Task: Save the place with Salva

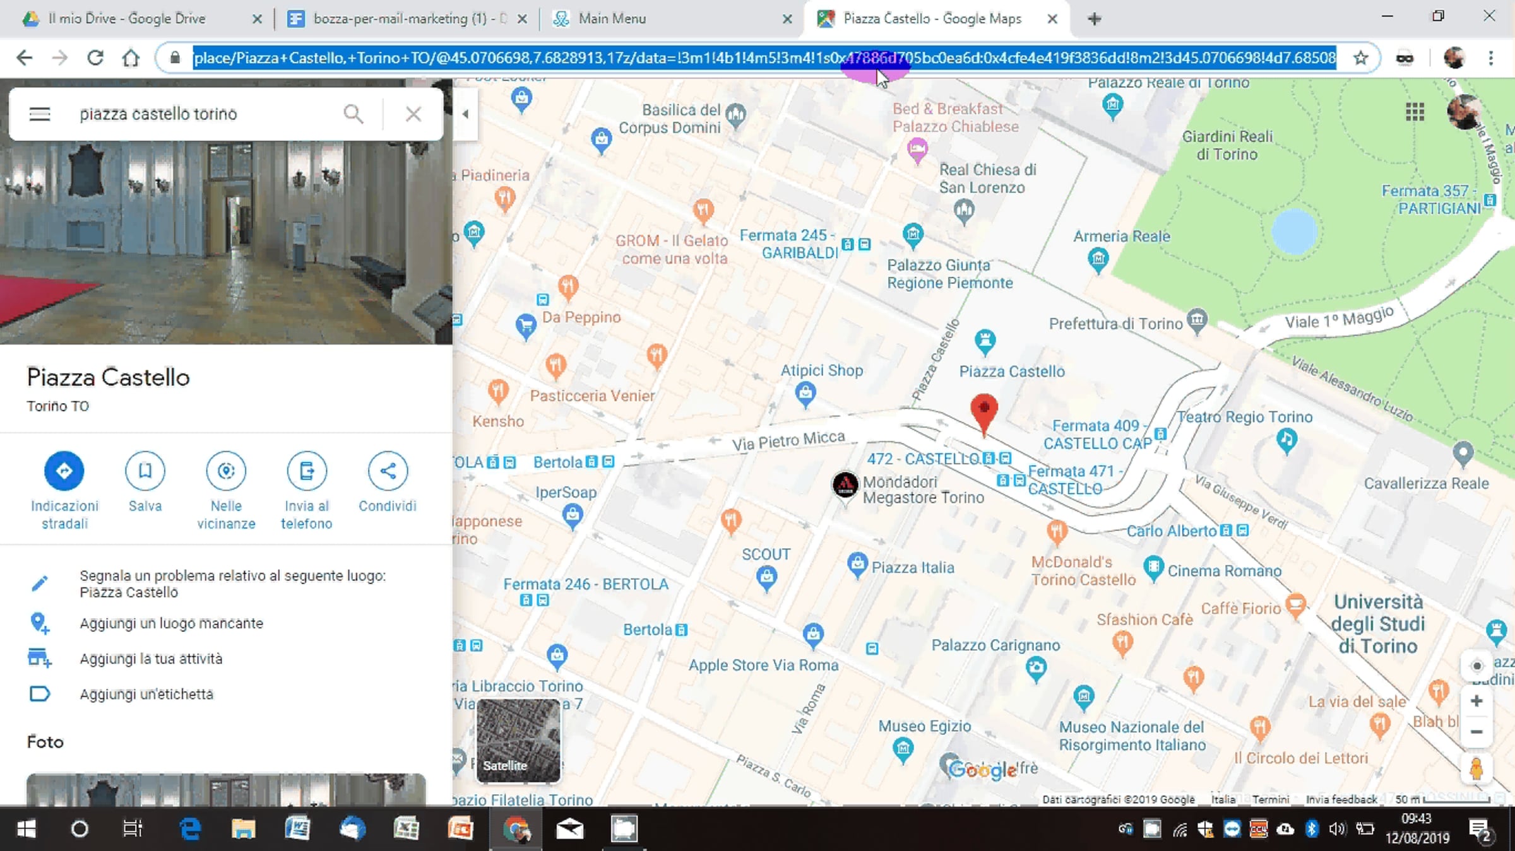Action: click(145, 483)
